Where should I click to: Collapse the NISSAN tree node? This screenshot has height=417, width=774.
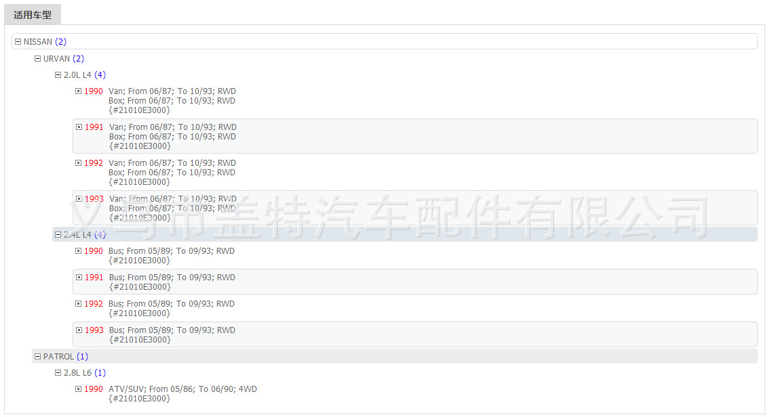coord(18,42)
